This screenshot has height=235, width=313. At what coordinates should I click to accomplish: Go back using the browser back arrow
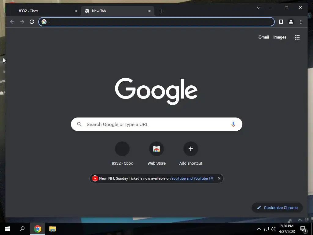[12, 22]
